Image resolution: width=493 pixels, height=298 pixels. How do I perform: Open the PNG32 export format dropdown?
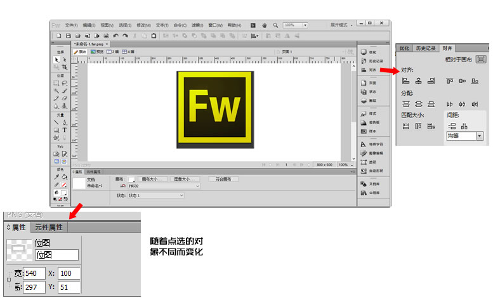pos(164,186)
